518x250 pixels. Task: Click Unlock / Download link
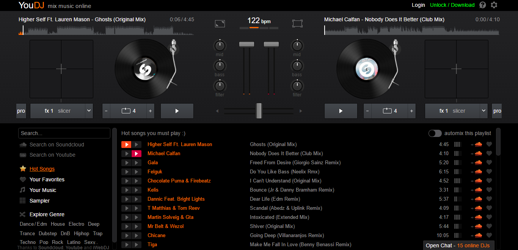(452, 5)
